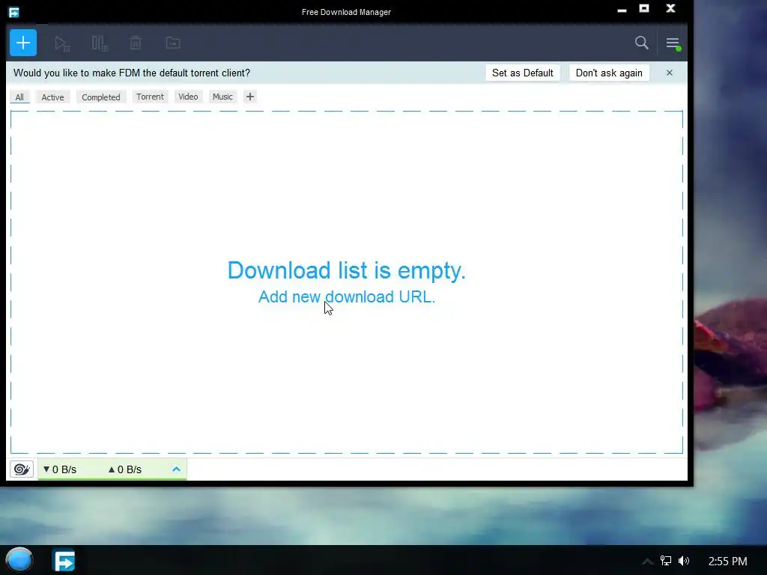The image size is (767, 575).
Task: Close the Free Download Manager window
Action: tap(670, 8)
